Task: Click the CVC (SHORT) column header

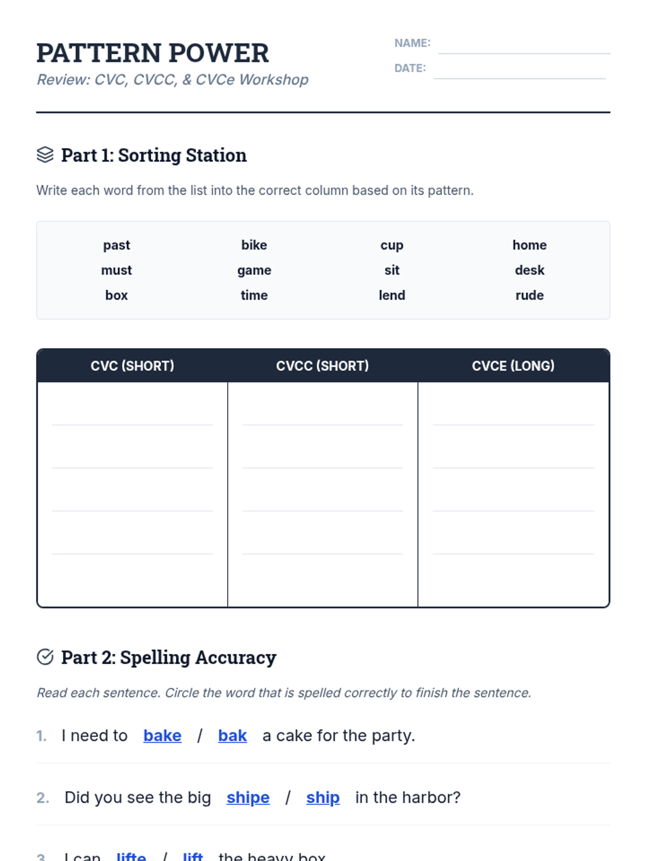Action: pos(132,366)
